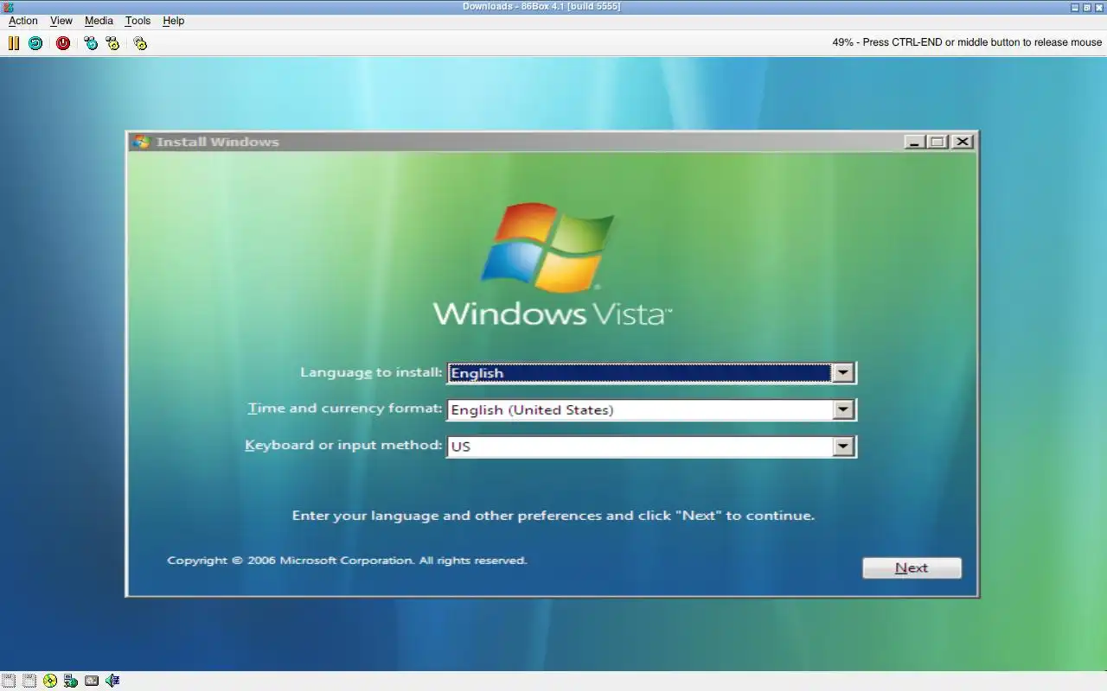Open the Keyboard or input method dropdown
Screen dimensions: 1107x691
click(842, 447)
